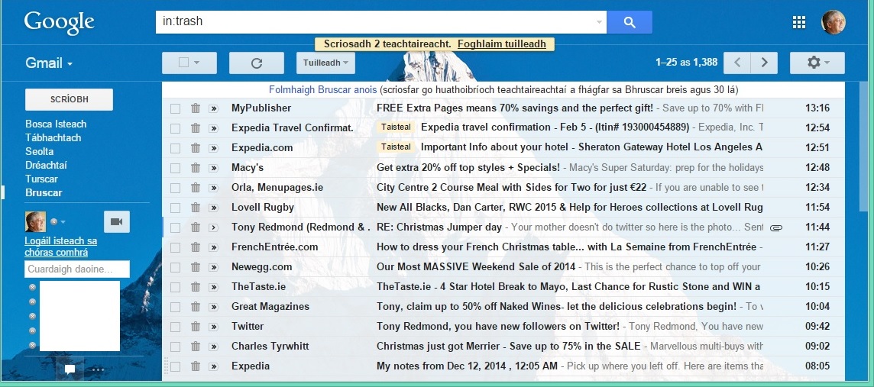
Task: Click trash icon beside MyPublisher email
Action: point(196,108)
